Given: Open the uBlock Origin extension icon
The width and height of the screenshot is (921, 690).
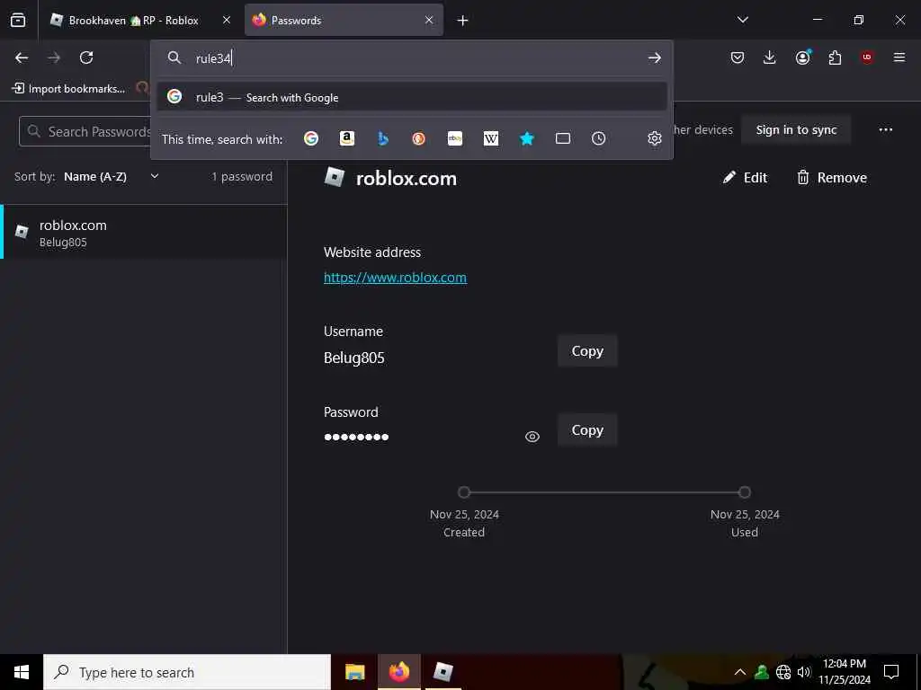Looking at the screenshot, I should 867,57.
